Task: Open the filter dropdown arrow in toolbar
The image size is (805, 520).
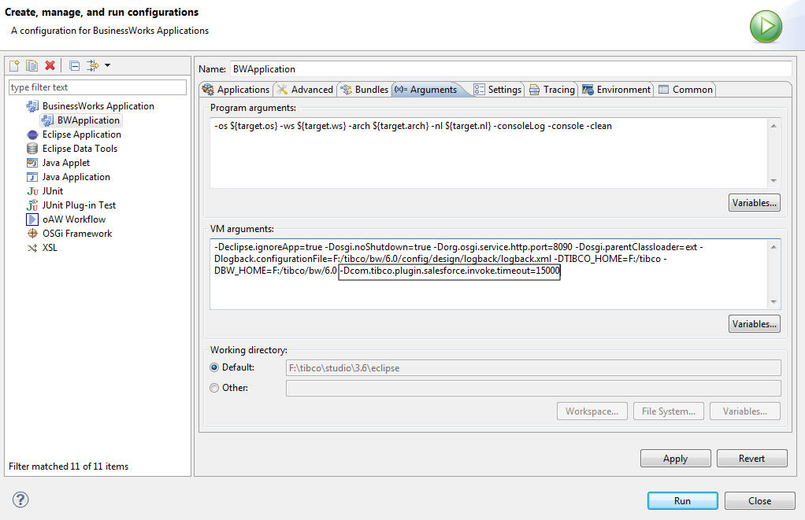Action: pyautogui.click(x=107, y=65)
